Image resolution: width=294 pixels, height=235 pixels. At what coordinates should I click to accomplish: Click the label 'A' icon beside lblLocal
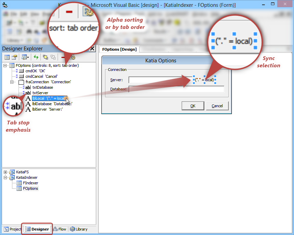click(28, 98)
